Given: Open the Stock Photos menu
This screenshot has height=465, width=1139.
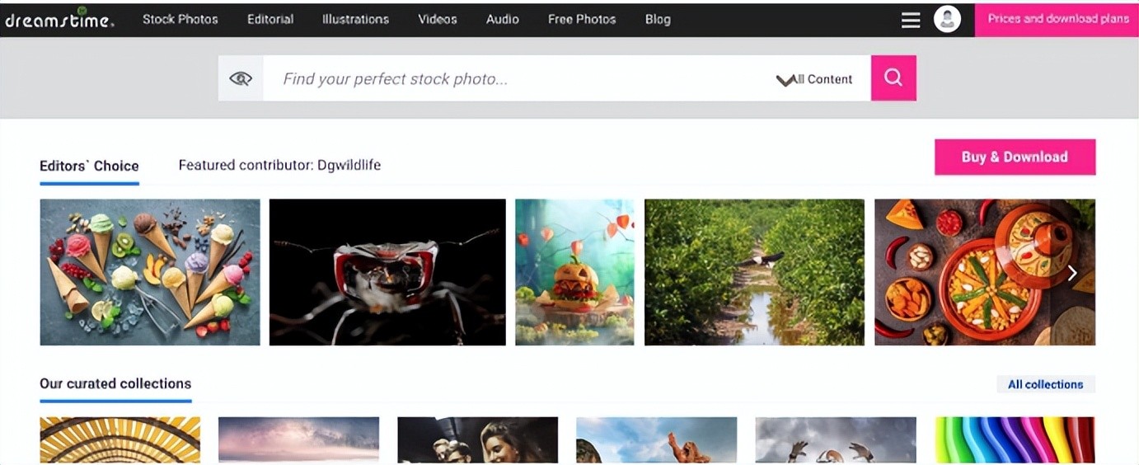Looking at the screenshot, I should [180, 19].
